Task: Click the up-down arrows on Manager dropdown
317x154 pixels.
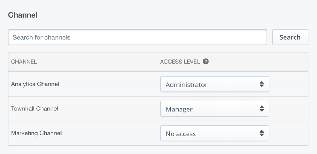Action: point(261,109)
